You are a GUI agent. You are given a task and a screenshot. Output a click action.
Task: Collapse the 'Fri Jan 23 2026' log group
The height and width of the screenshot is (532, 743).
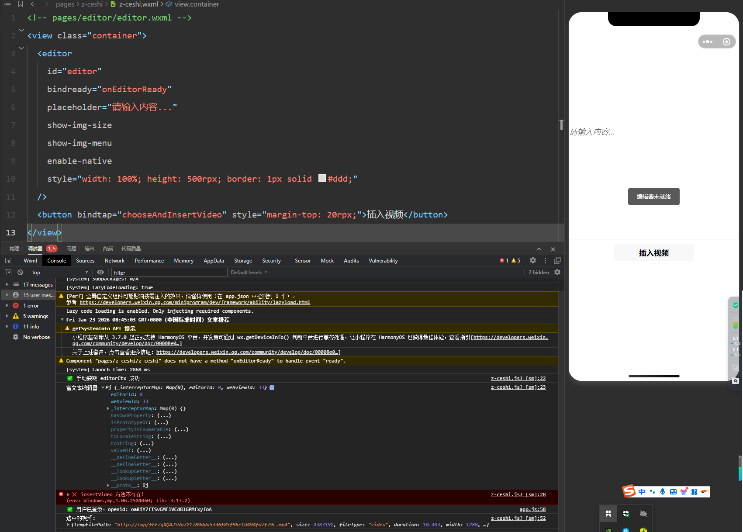click(62, 320)
